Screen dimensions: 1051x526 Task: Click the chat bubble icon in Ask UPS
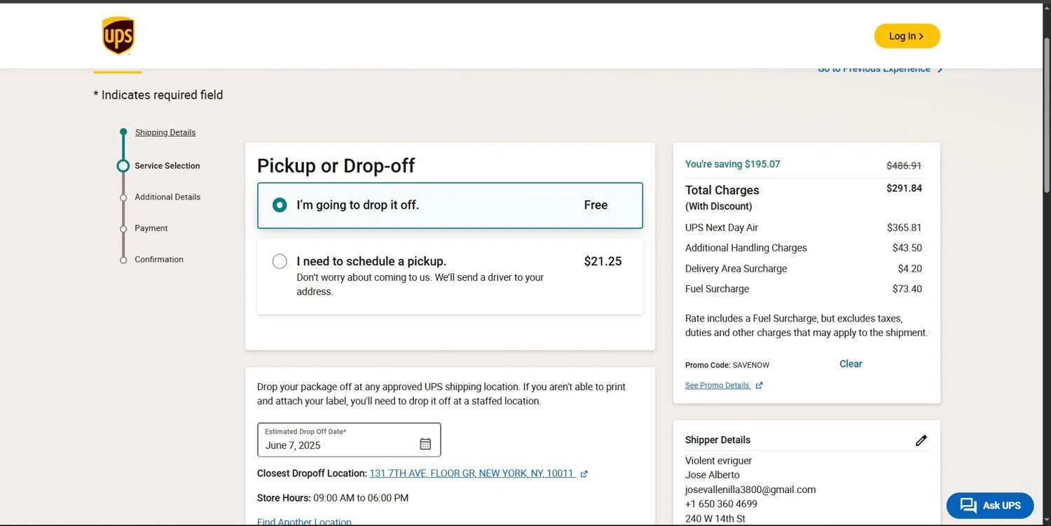point(968,506)
